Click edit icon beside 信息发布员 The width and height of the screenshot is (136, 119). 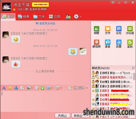pyautogui.click(x=131, y=77)
